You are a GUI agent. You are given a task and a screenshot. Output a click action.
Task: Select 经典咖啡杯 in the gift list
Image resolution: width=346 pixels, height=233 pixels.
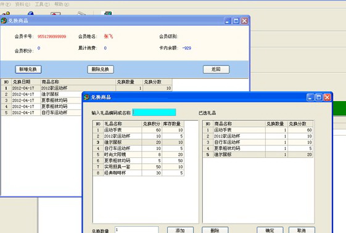click(x=138, y=173)
